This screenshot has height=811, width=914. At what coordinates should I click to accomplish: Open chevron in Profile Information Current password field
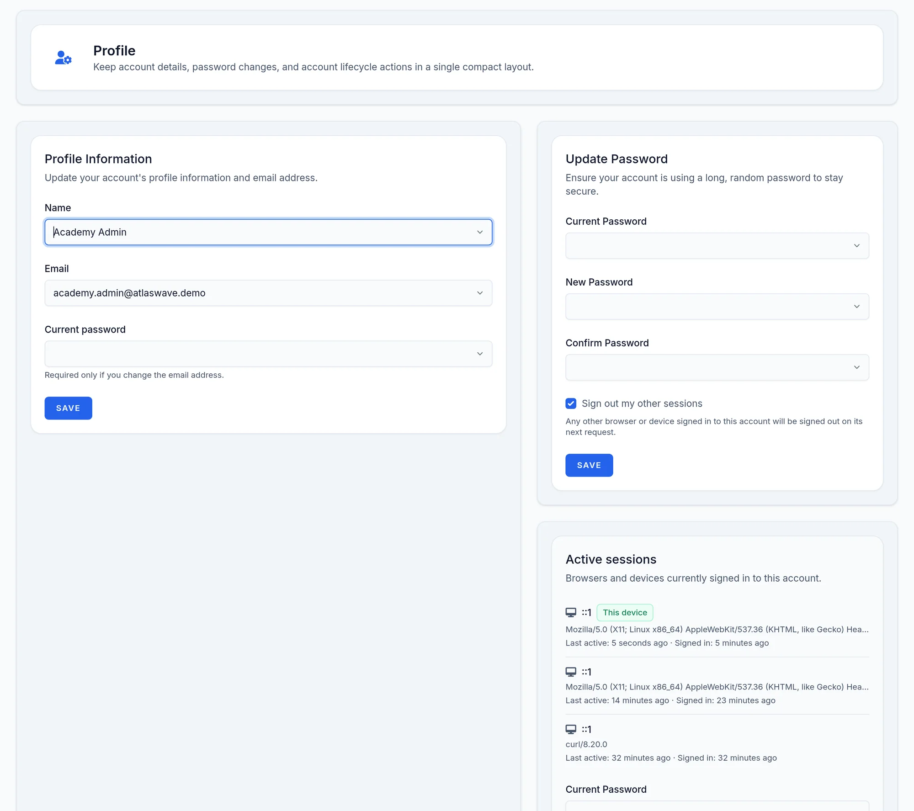pos(480,354)
